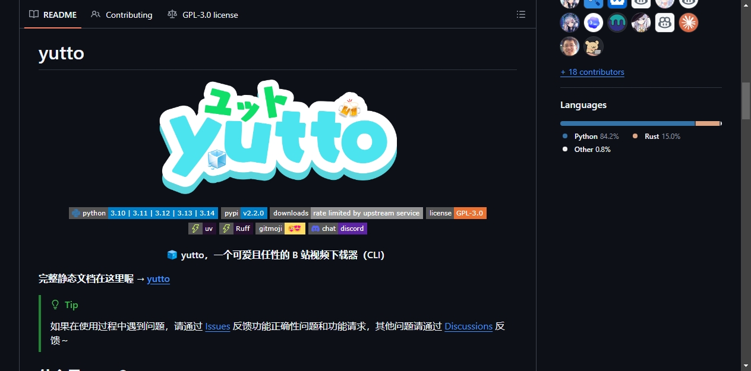
Task: Open the Issues link in the Tip
Action: (x=217, y=326)
